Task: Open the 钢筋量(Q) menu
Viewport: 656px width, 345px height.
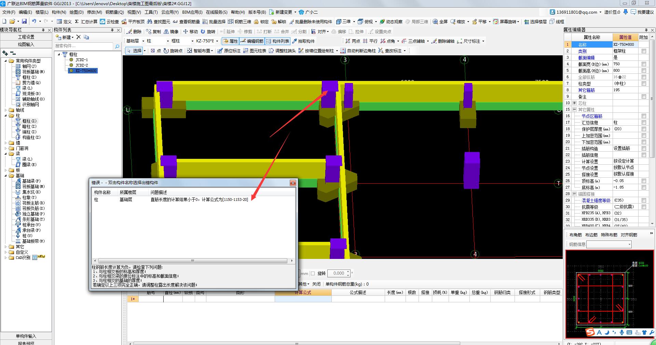Action: pyautogui.click(x=114, y=12)
